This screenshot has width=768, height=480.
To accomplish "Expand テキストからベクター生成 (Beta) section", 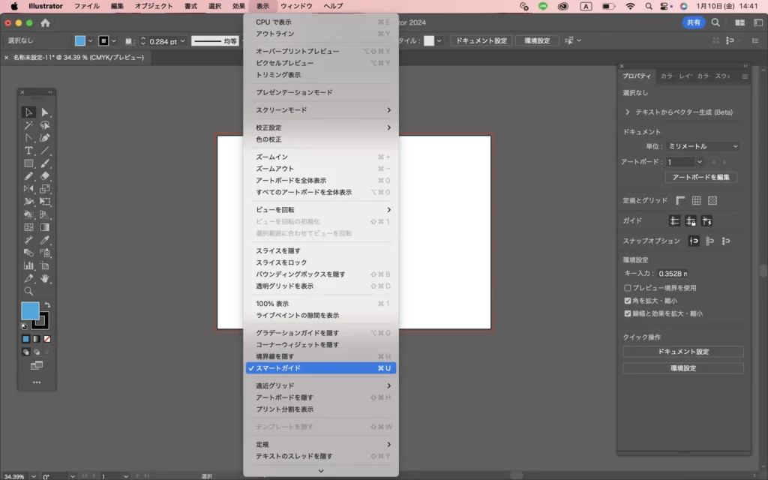I will (627, 112).
